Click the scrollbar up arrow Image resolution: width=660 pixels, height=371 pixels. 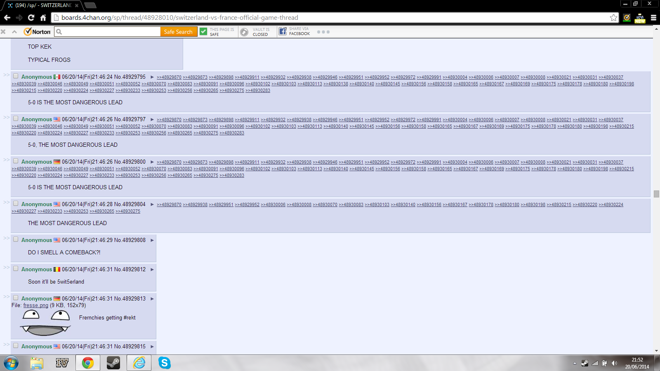coord(656,28)
